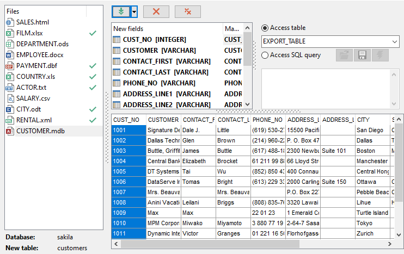
Task: Open the dropdown arrow beside the add button
Action: 134,11
